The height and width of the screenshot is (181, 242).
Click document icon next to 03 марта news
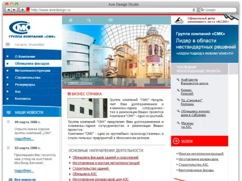point(8,148)
